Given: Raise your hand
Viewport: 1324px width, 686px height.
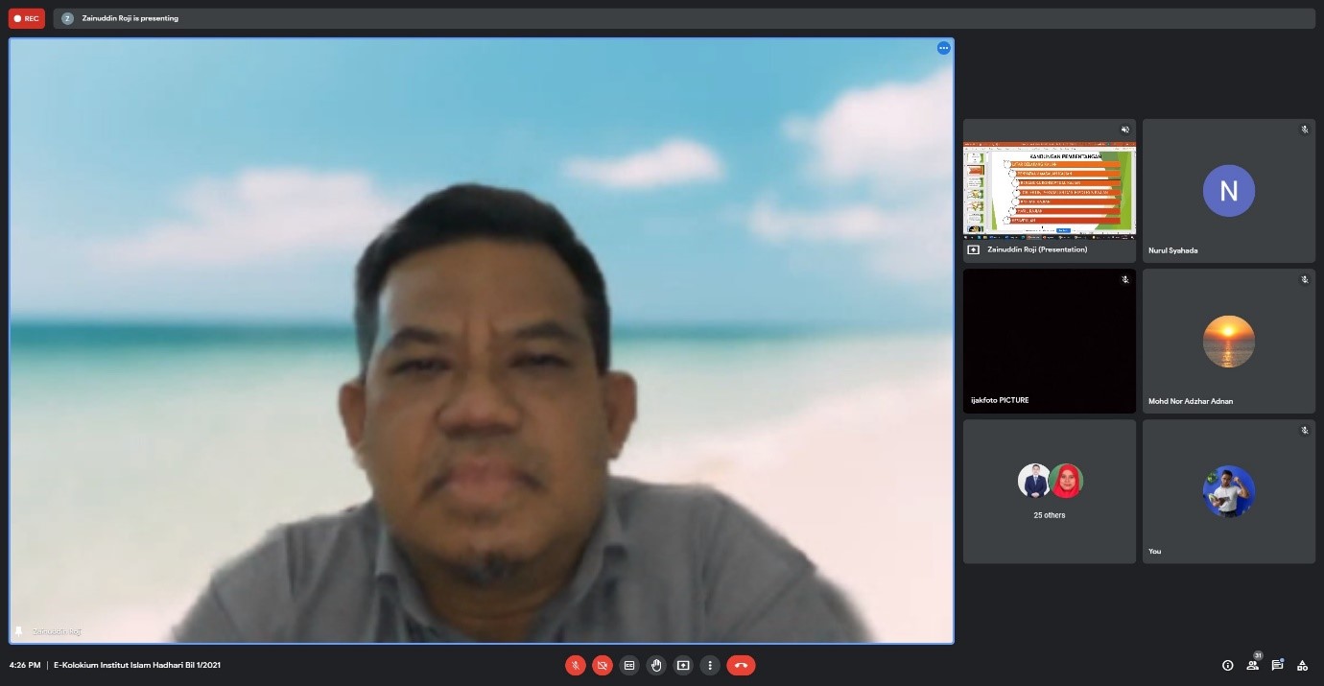Looking at the screenshot, I should point(656,665).
